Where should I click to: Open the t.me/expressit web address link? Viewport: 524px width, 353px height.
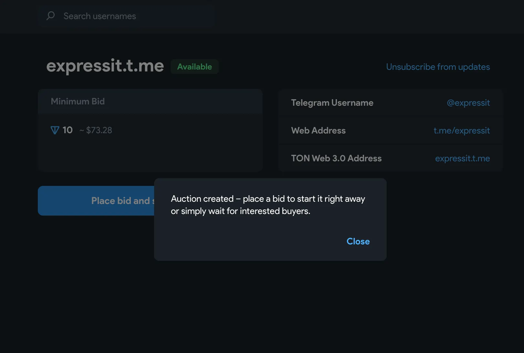(x=461, y=131)
